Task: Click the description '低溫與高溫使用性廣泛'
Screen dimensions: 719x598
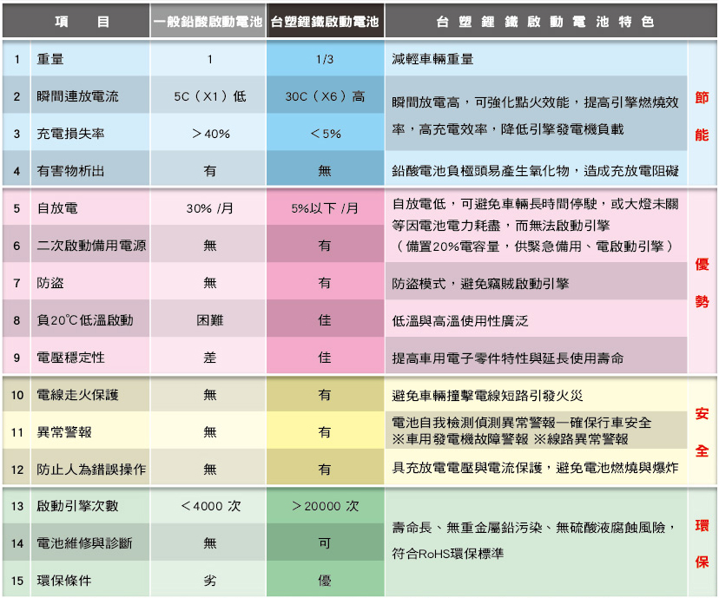Action: [460, 321]
